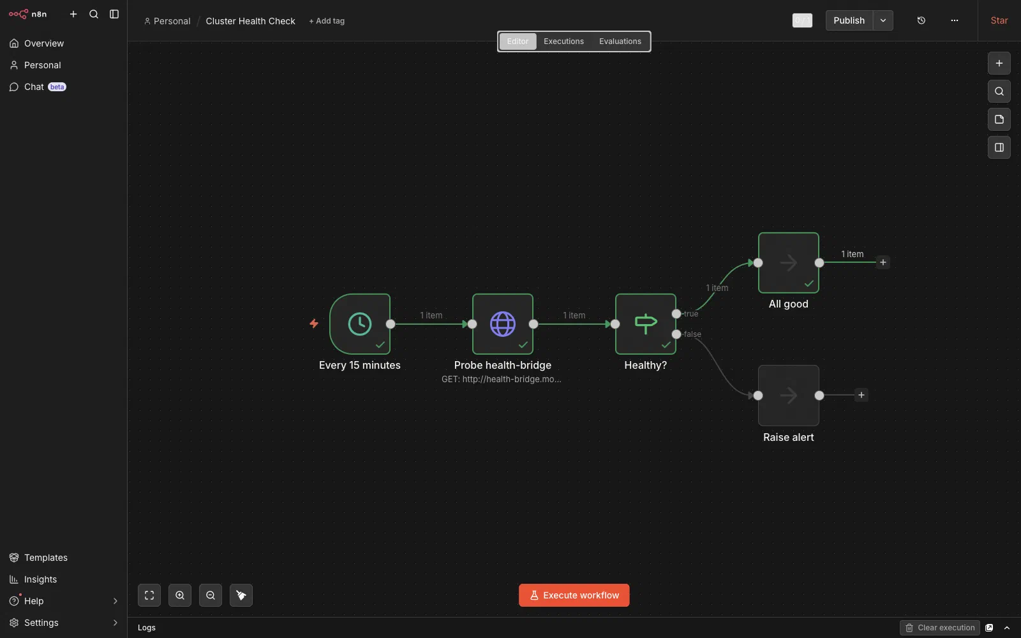Tidy up the workflow layout

(241, 595)
